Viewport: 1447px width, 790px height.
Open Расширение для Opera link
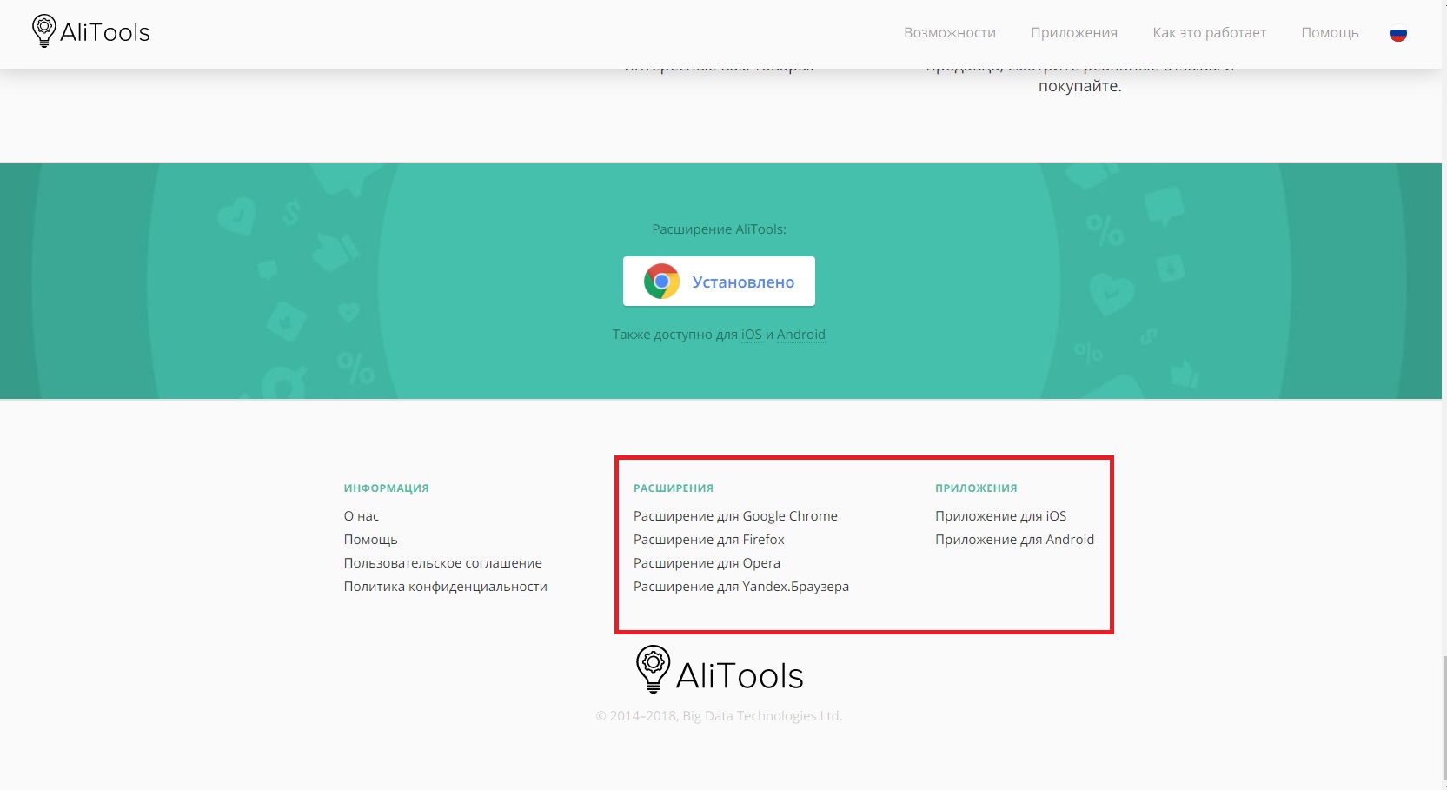[707, 563]
